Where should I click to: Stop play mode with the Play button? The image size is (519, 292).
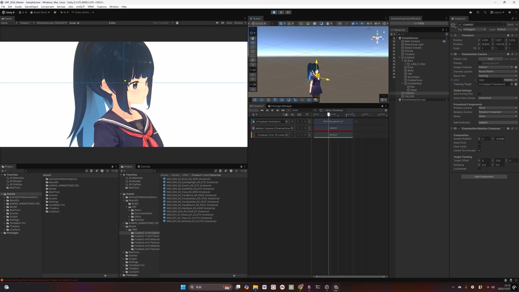click(274, 12)
